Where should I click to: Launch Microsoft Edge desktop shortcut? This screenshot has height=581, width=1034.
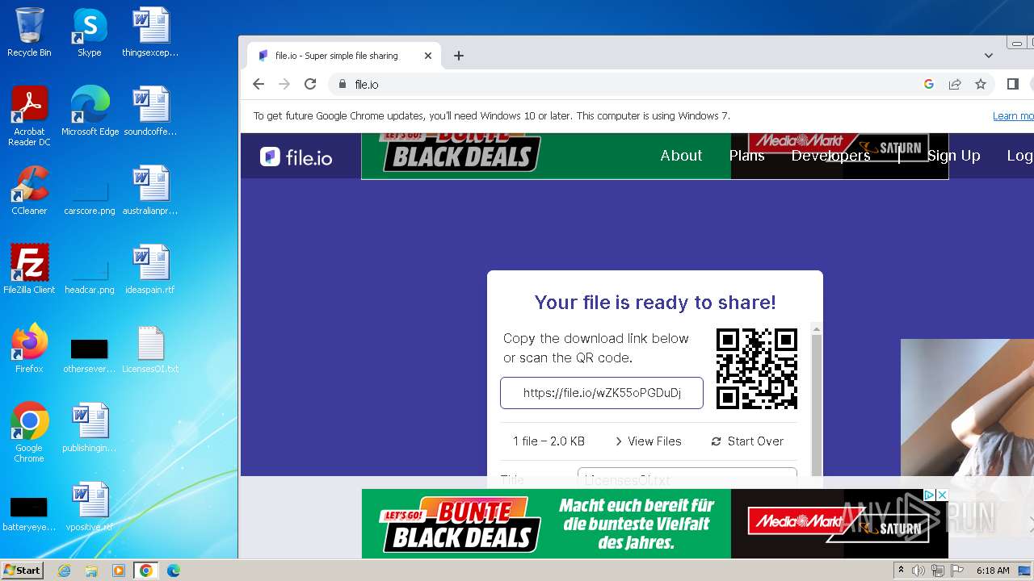coord(90,111)
